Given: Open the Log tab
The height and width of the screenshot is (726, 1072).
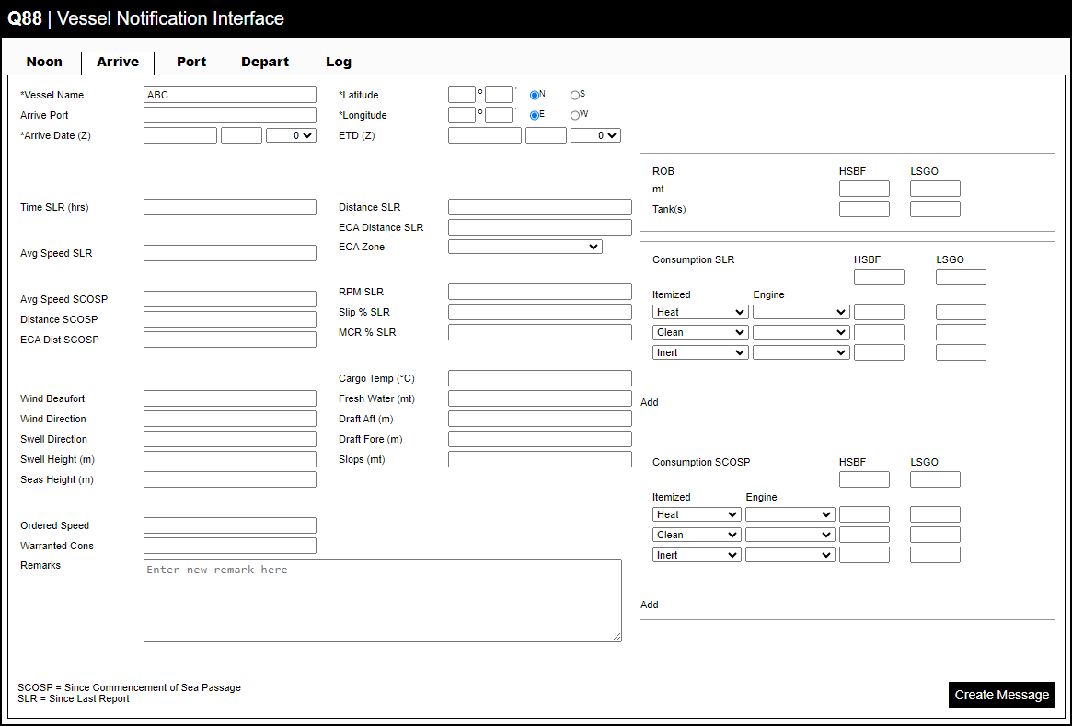Looking at the screenshot, I should click(x=339, y=62).
